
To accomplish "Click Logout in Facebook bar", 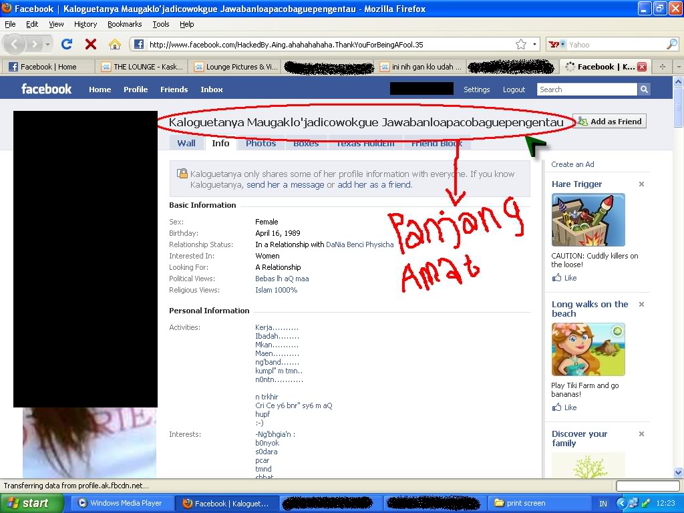I will 514,90.
